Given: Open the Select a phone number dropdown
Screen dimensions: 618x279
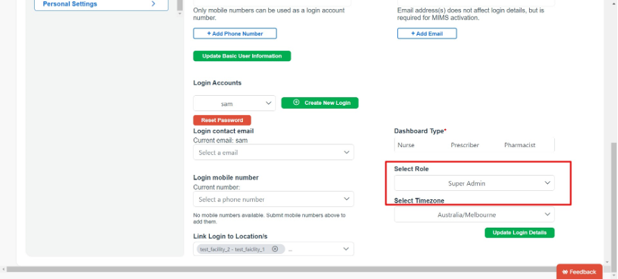Looking at the screenshot, I should point(274,199).
